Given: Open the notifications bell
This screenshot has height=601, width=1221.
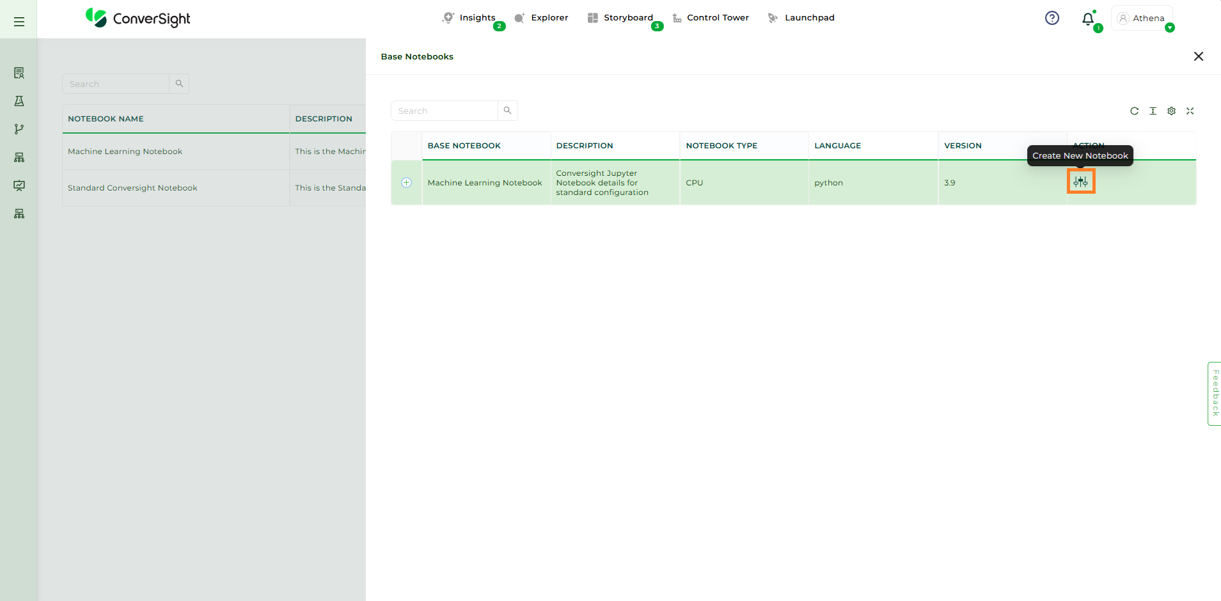Looking at the screenshot, I should (x=1087, y=19).
